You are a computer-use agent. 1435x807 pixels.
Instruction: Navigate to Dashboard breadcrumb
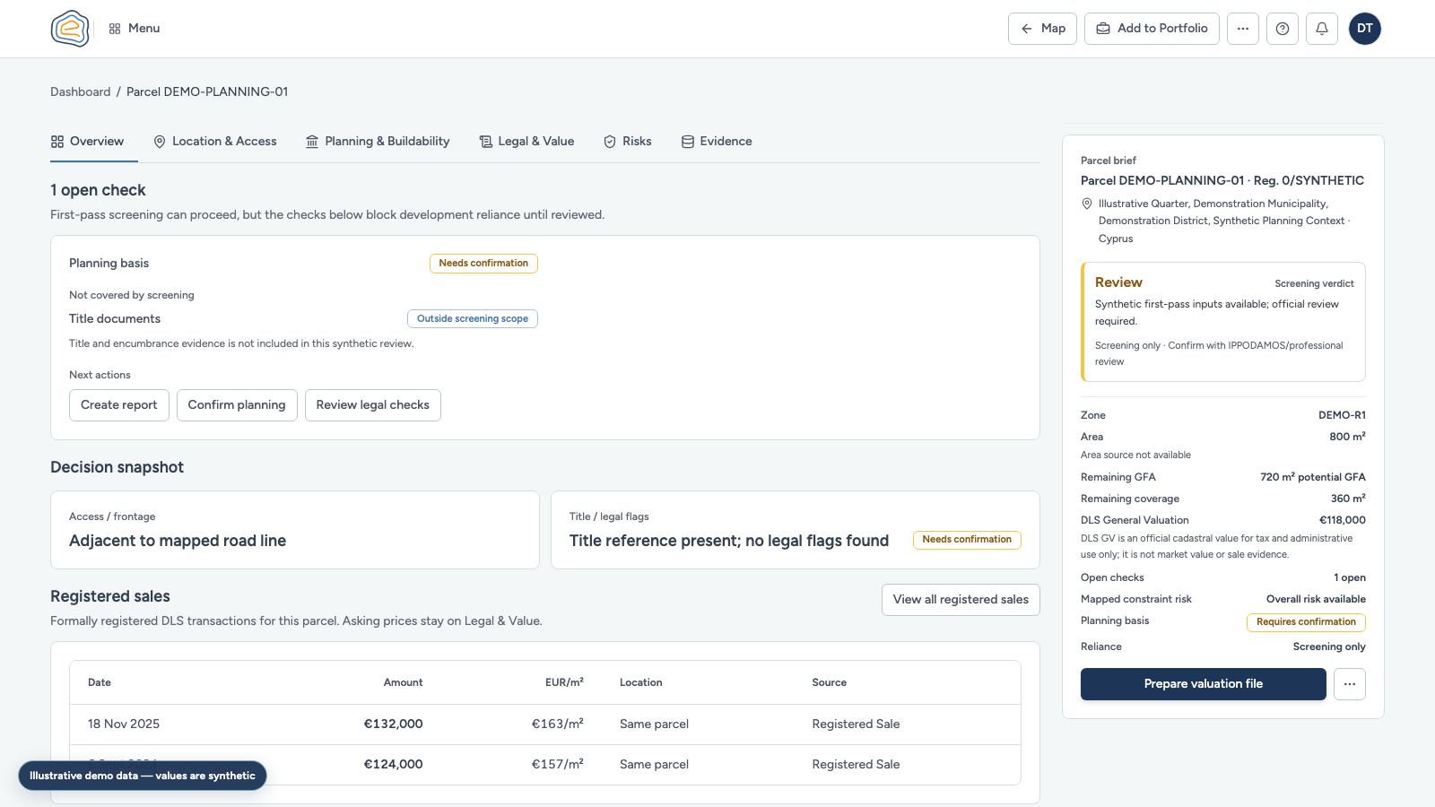click(81, 91)
